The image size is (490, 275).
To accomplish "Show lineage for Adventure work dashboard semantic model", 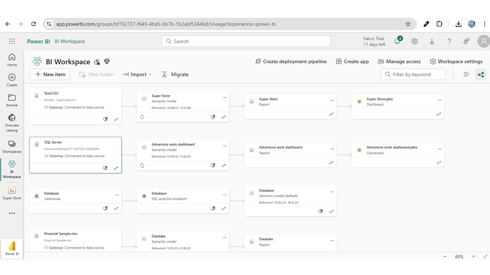I will 224,165.
